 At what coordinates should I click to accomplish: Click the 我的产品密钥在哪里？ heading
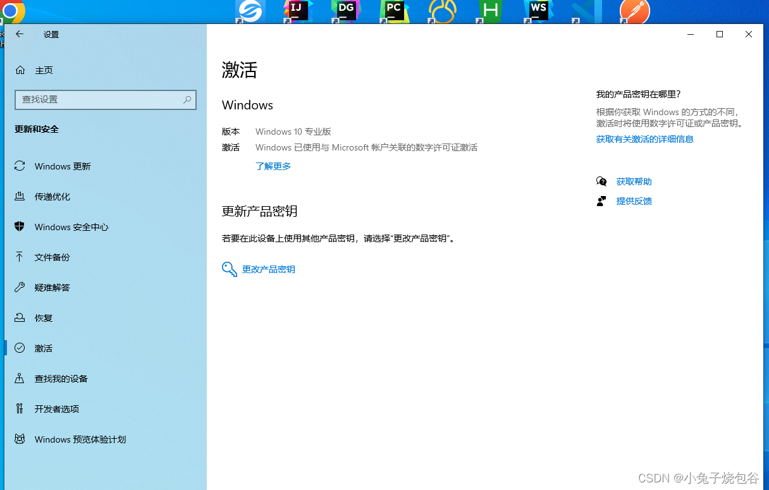[639, 94]
